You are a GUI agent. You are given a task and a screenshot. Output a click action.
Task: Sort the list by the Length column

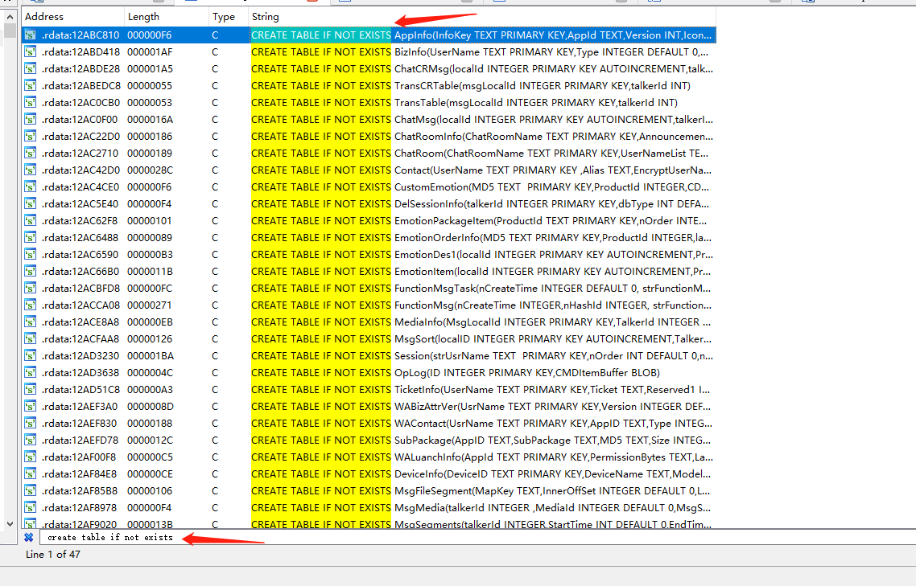tap(145, 16)
